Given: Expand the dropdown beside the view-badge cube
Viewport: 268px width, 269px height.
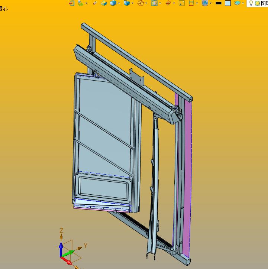Looking at the screenshot, I should point(132,3).
